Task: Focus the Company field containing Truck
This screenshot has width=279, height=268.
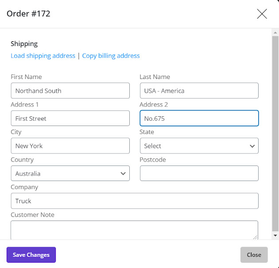Action: point(134,201)
